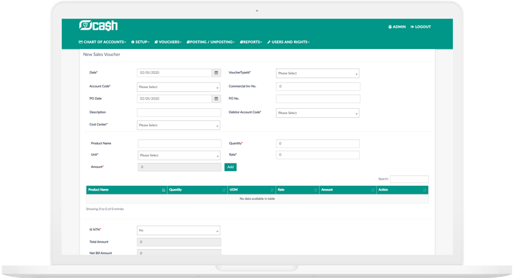
Task: Click the New Sales Voucher heading
Action: (102, 55)
